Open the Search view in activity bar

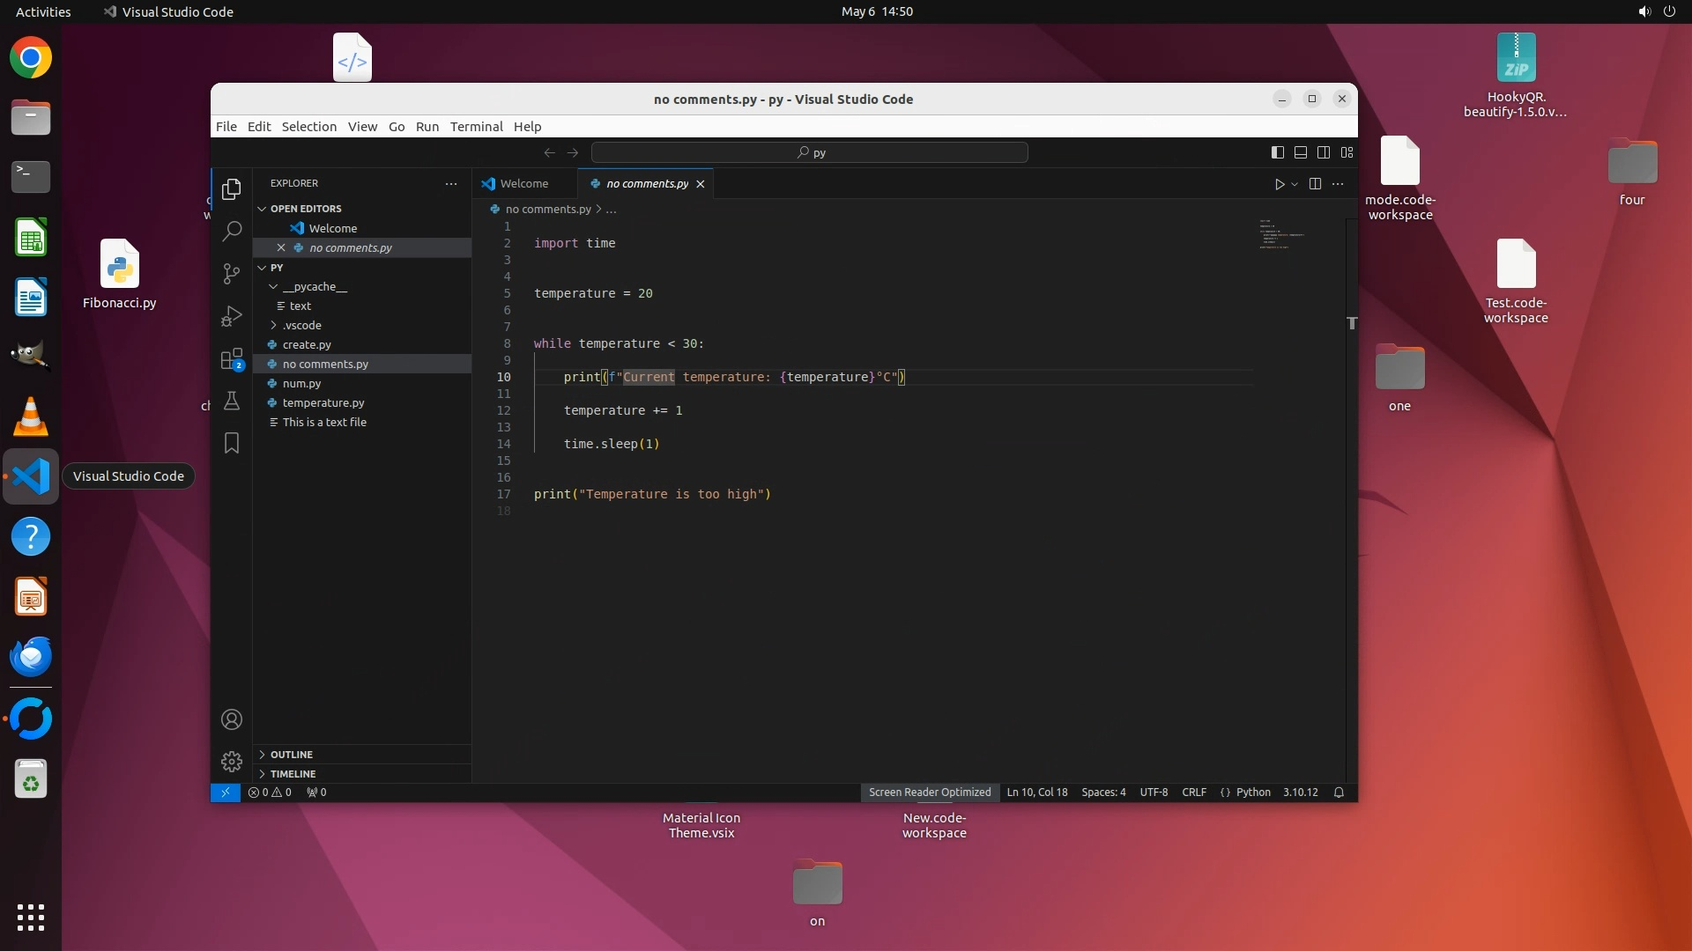pyautogui.click(x=232, y=232)
